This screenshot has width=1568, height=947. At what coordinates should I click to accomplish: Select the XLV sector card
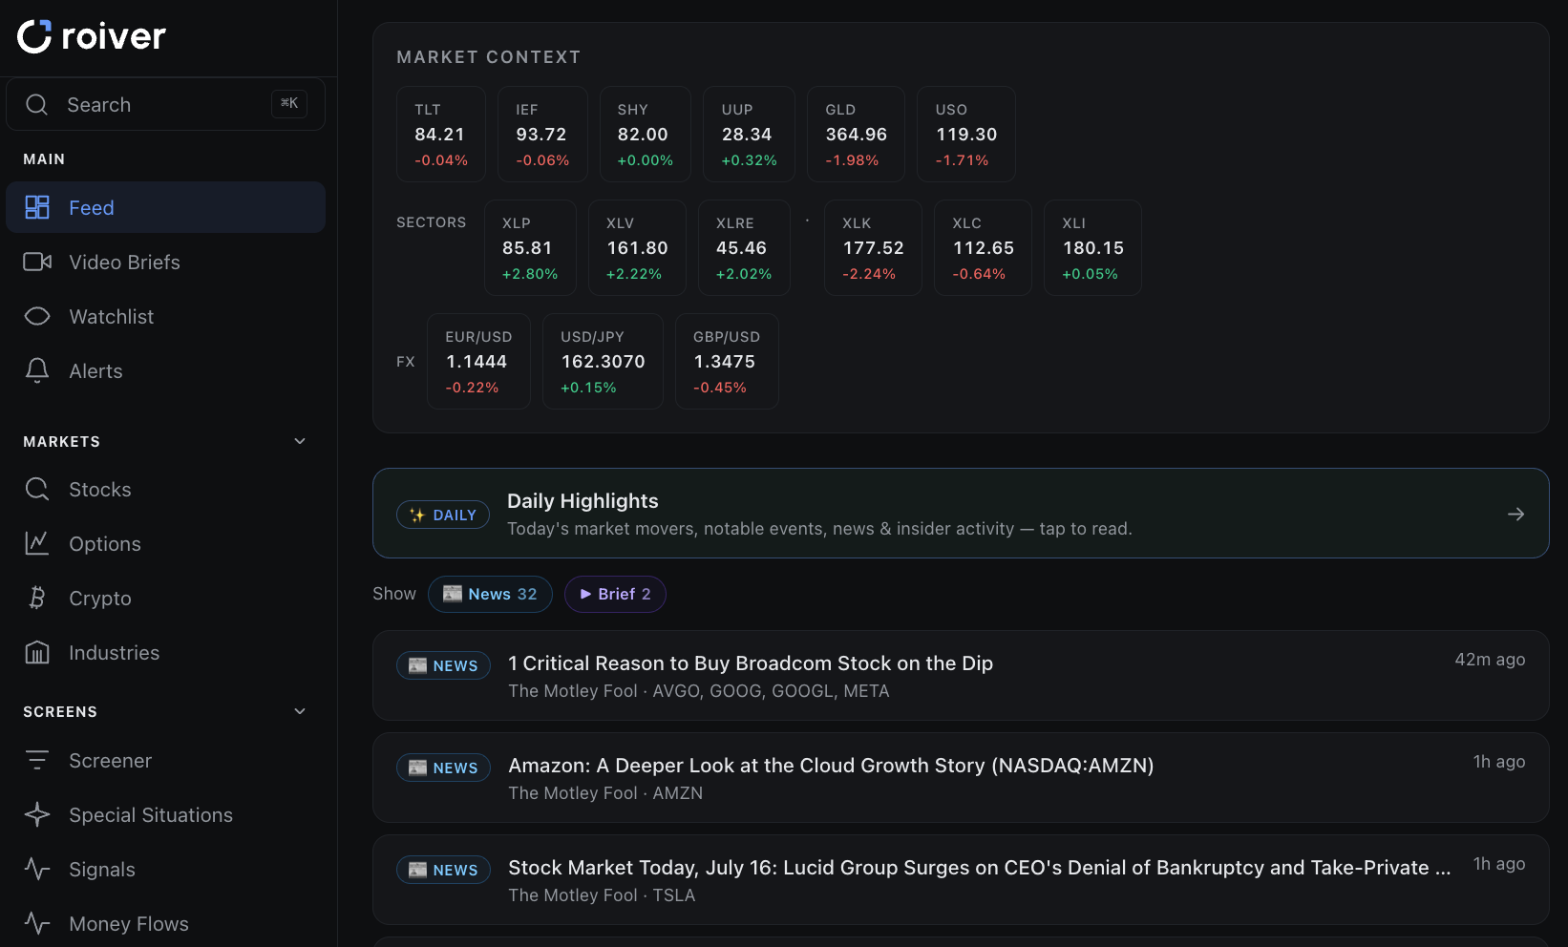click(637, 247)
